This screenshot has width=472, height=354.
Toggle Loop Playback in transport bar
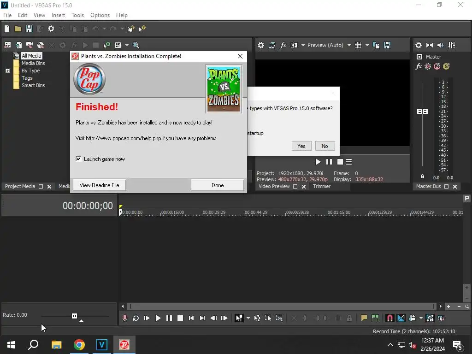coord(136,318)
